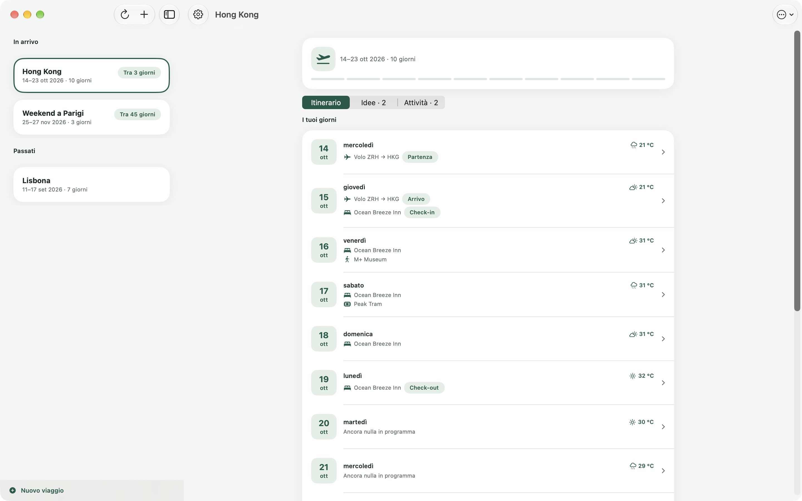The height and width of the screenshot is (501, 802).
Task: Open settings gear icon
Action: 198,14
